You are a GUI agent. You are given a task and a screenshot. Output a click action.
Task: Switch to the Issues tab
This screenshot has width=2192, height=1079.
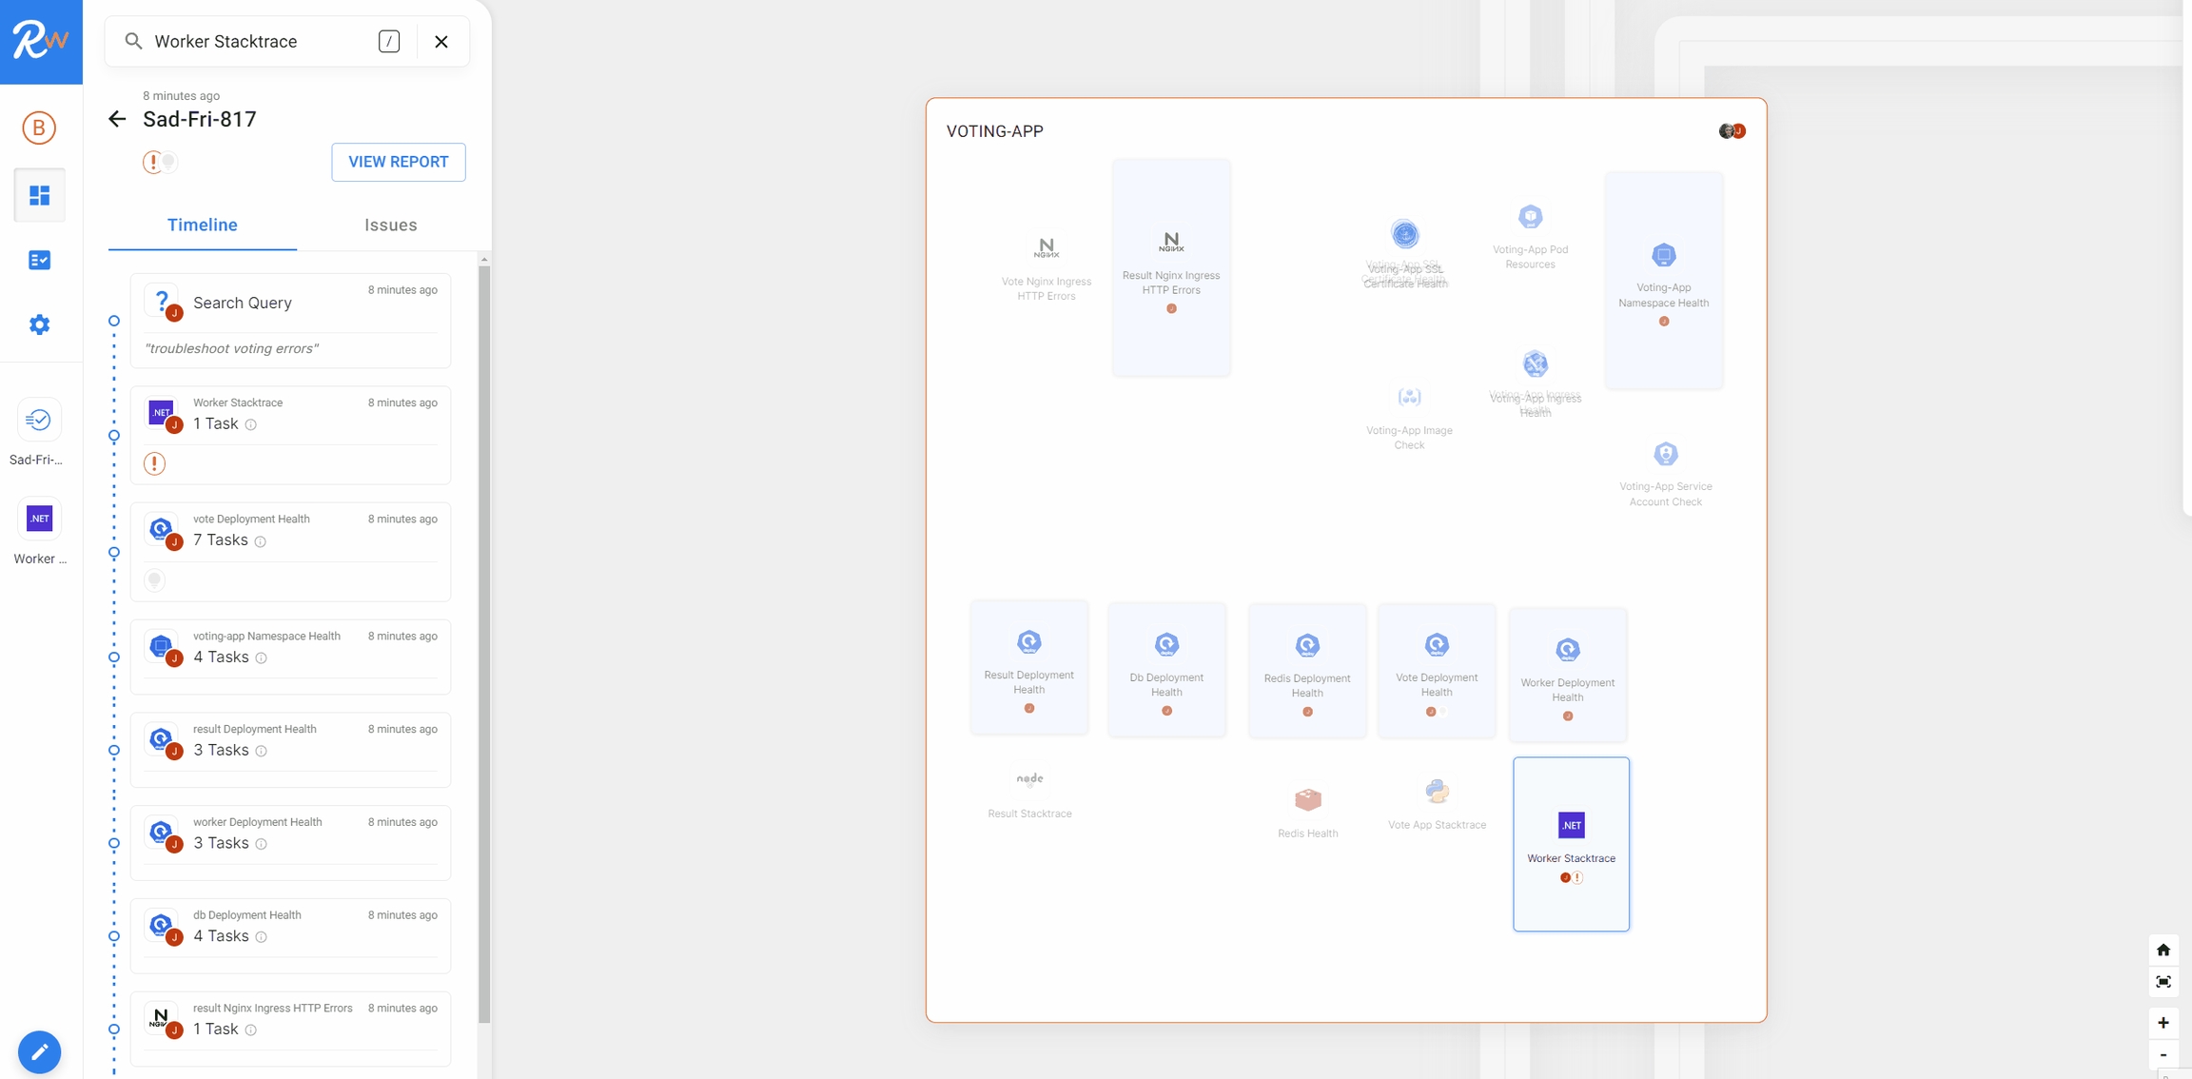click(x=390, y=226)
